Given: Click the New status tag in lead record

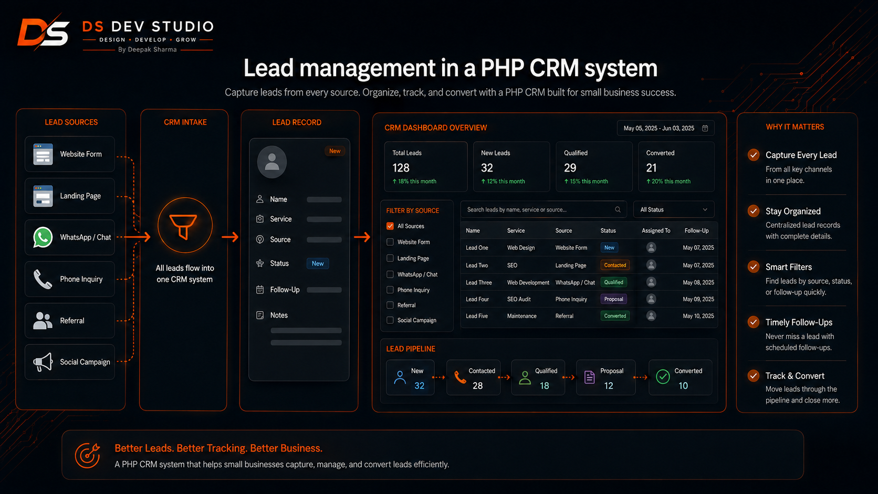Looking at the screenshot, I should click(x=318, y=264).
